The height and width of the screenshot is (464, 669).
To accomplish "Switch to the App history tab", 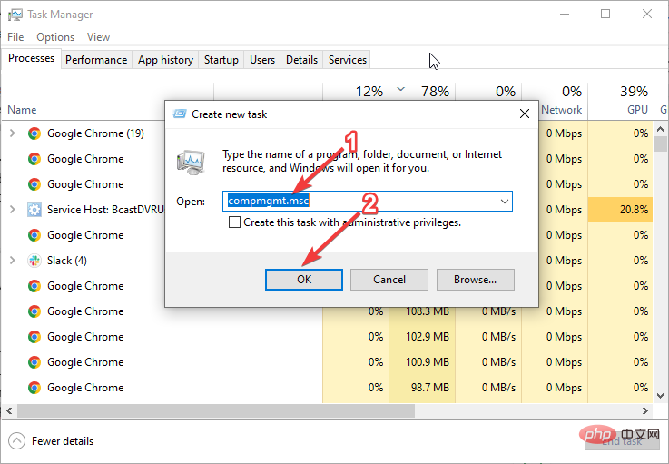I will point(165,60).
